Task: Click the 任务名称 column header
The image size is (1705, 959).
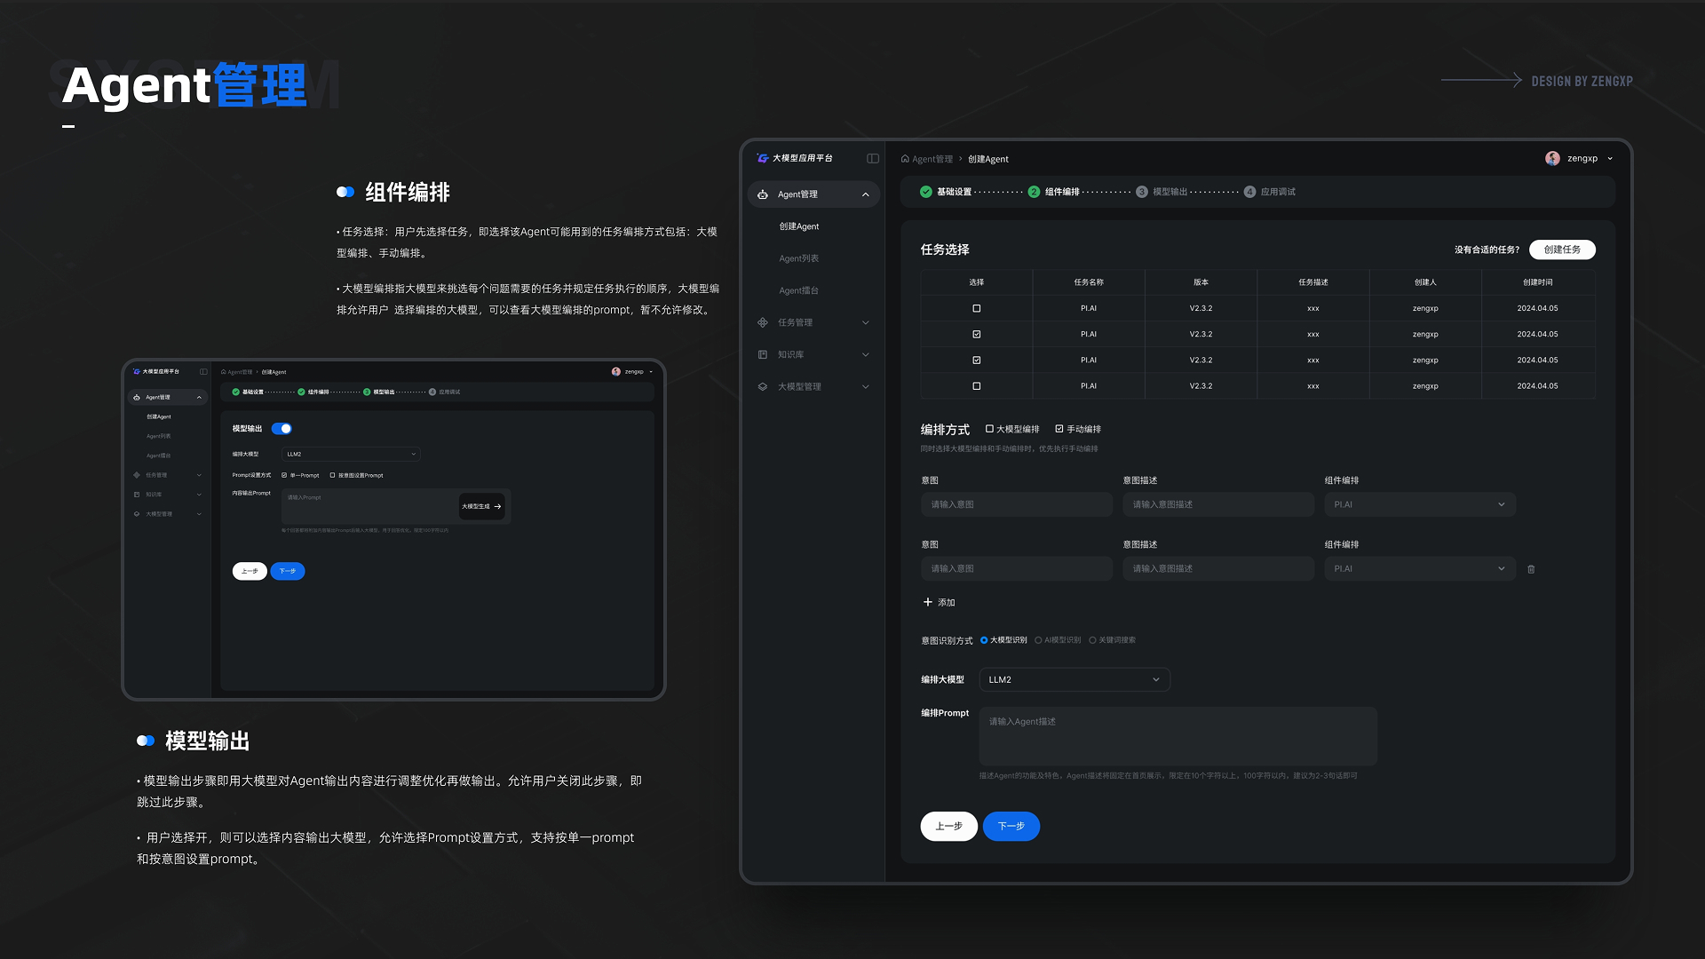Action: point(1089,282)
